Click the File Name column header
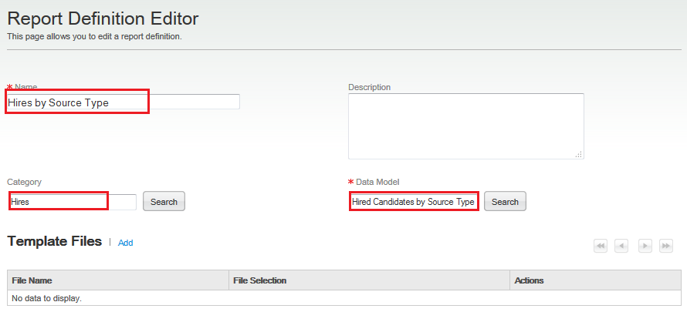 click(x=32, y=280)
